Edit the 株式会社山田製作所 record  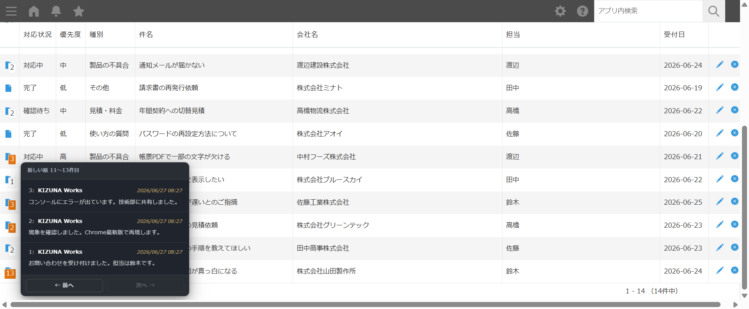pos(720,270)
